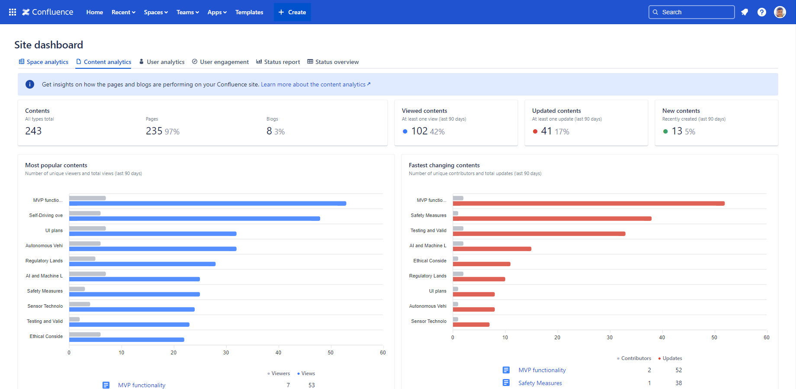Click the blue MVP functionality views bar

208,204
